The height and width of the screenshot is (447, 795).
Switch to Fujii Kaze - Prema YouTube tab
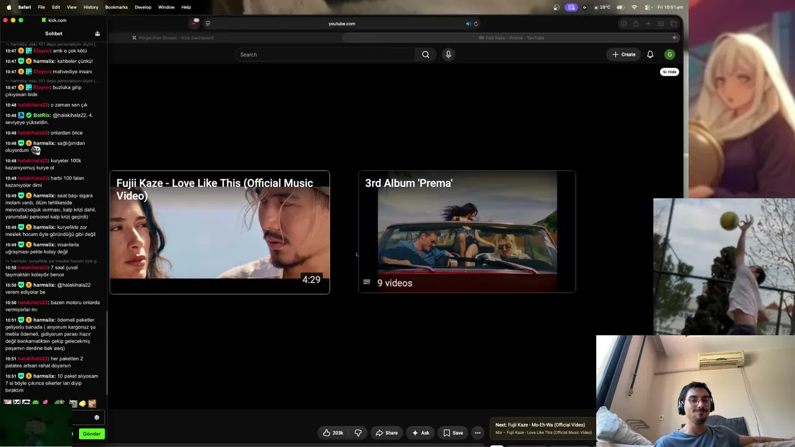coord(511,38)
